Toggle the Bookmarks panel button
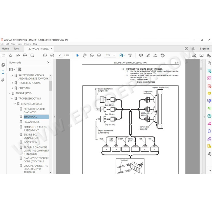The width and height of the screenshot is (212, 212). [3, 72]
